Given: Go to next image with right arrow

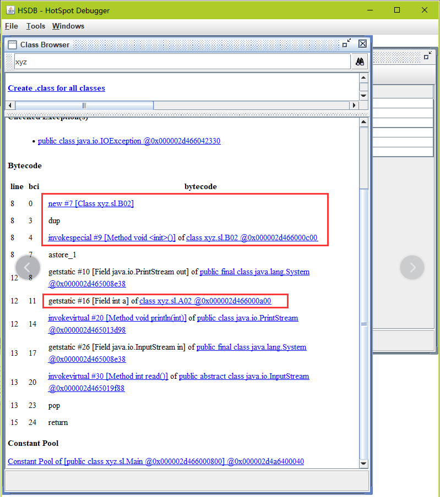Looking at the screenshot, I should click(412, 267).
